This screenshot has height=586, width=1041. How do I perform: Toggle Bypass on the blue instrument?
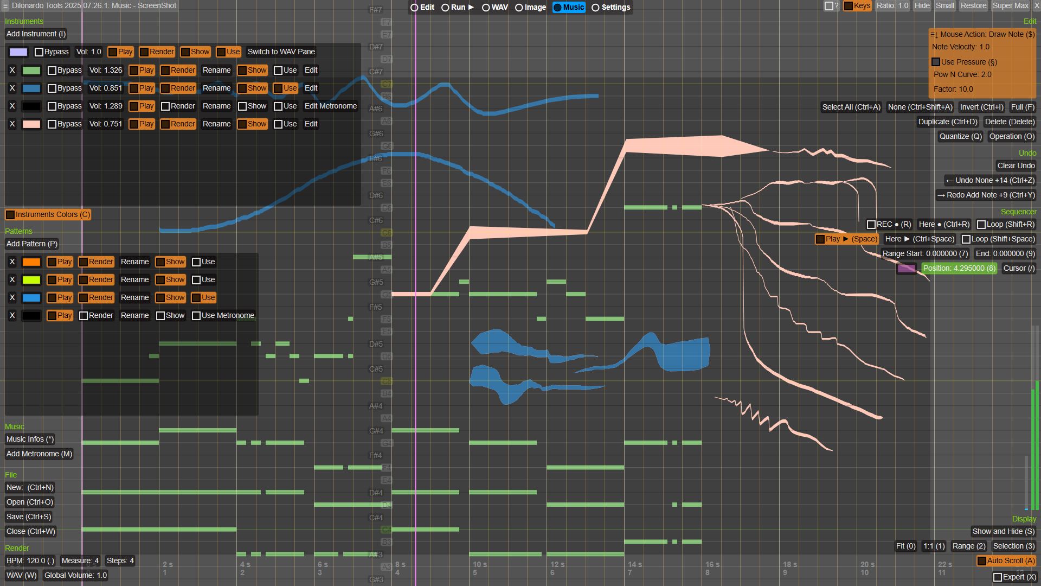(52, 88)
